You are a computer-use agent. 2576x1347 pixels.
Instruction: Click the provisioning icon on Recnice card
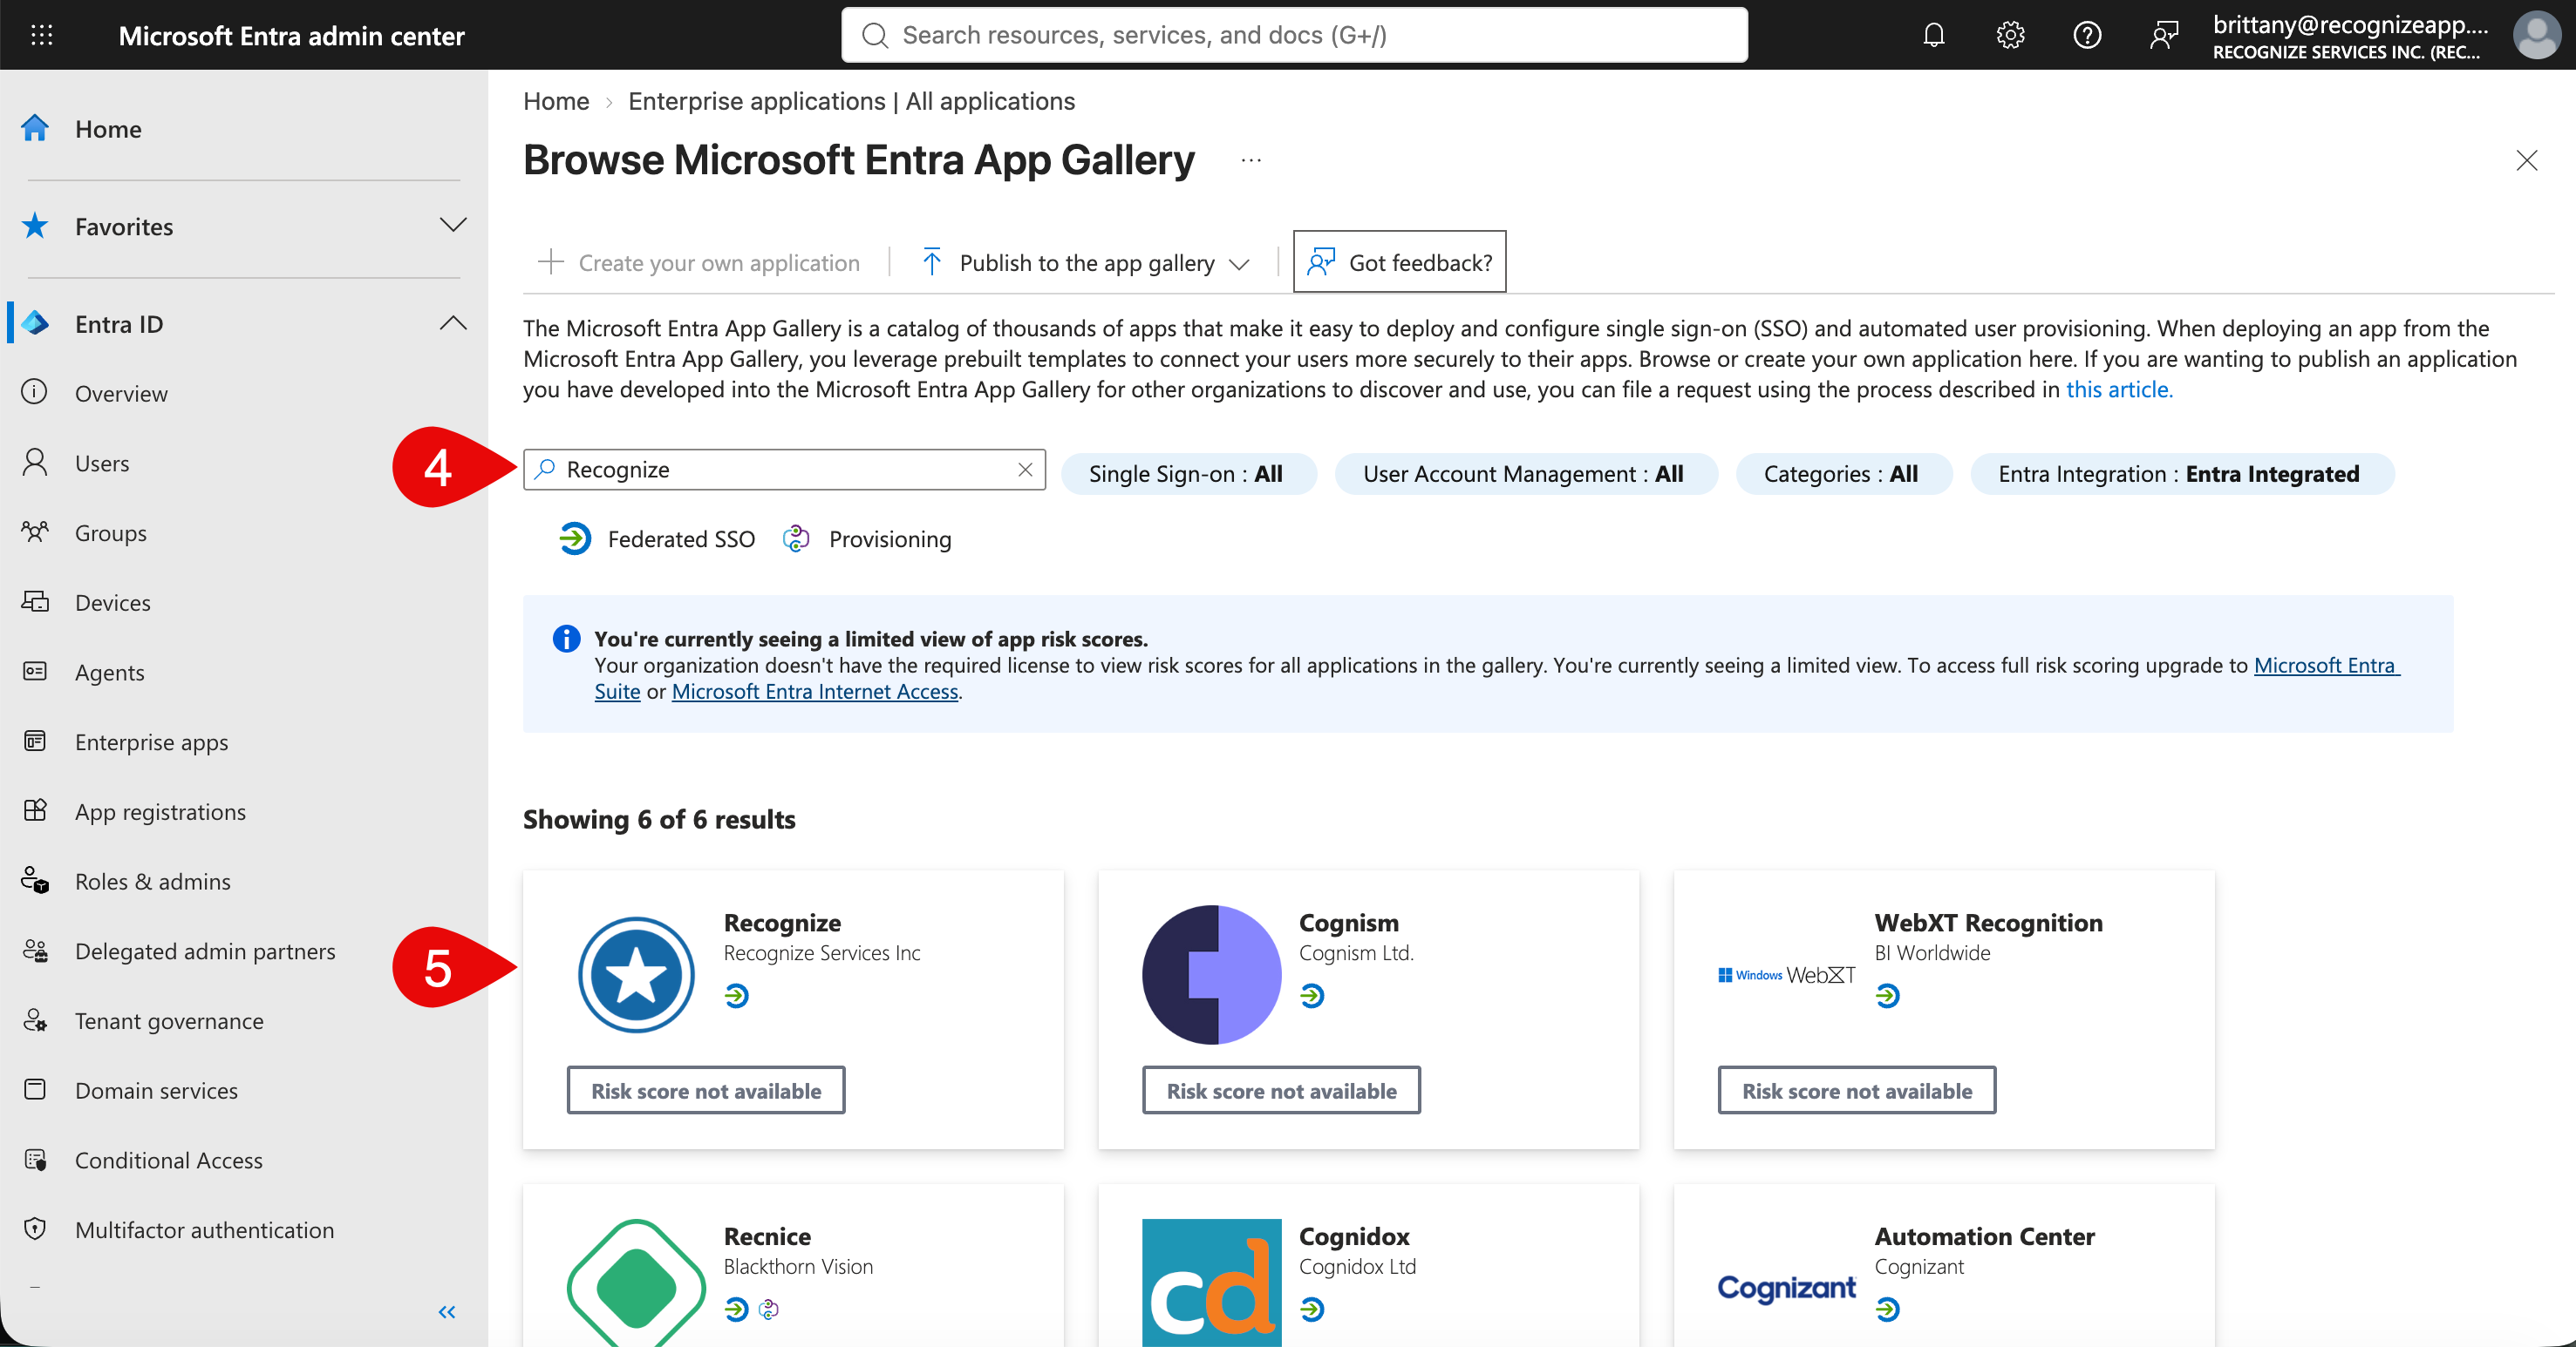[x=768, y=1309]
